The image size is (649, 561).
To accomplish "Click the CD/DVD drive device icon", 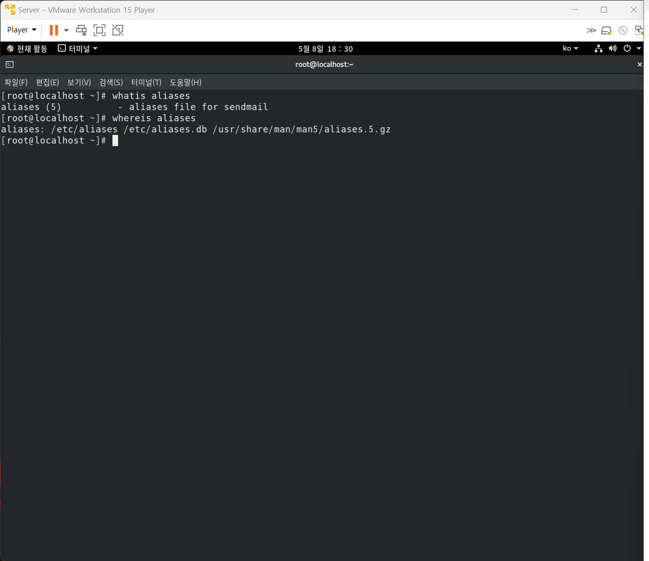I will coord(623,30).
